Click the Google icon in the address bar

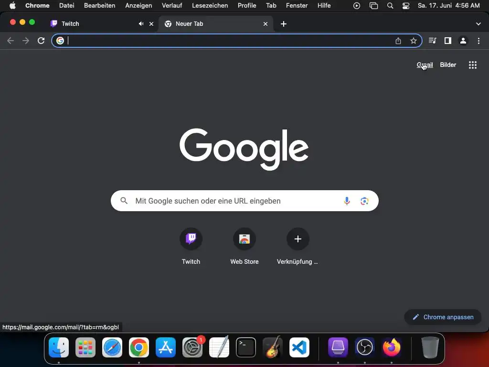point(60,41)
